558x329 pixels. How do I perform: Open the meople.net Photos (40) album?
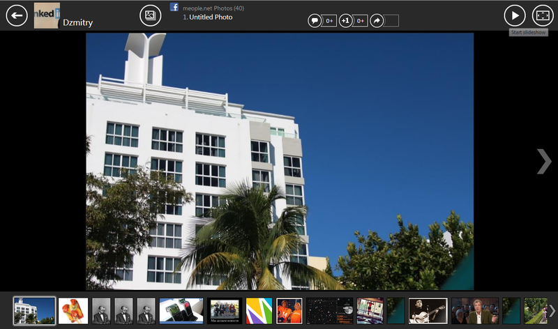click(213, 8)
